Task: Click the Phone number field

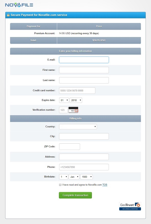Action: click(84, 167)
